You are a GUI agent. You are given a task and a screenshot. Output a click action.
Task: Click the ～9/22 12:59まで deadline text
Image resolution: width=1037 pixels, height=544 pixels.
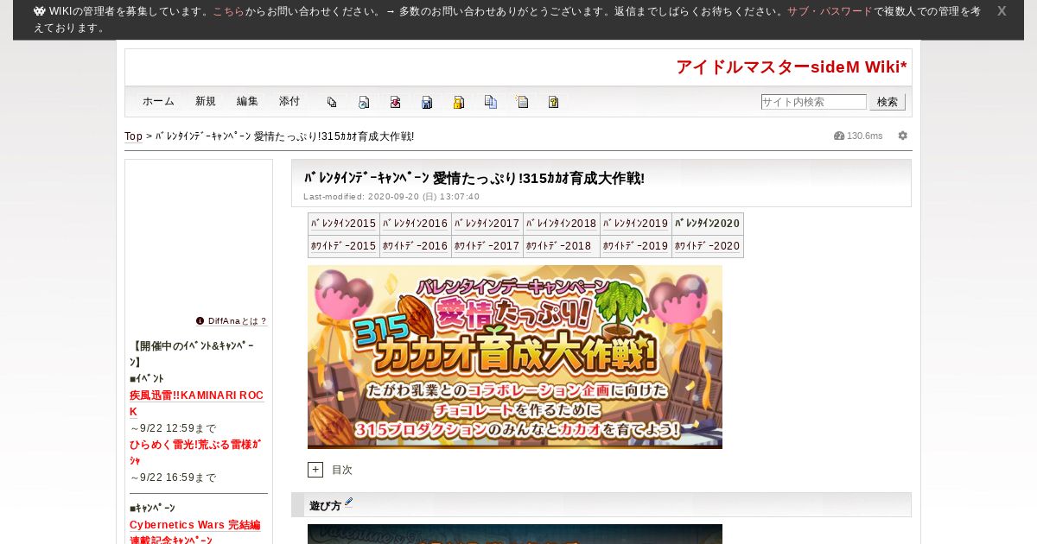[x=173, y=428]
